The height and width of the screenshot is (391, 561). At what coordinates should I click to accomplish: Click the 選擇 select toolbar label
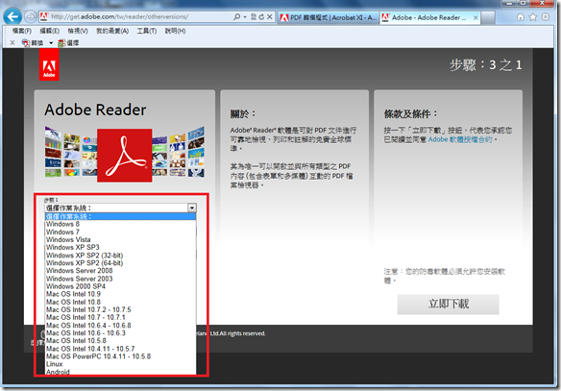click(73, 43)
